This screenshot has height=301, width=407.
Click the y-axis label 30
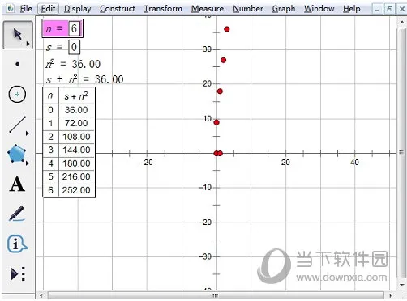point(208,49)
